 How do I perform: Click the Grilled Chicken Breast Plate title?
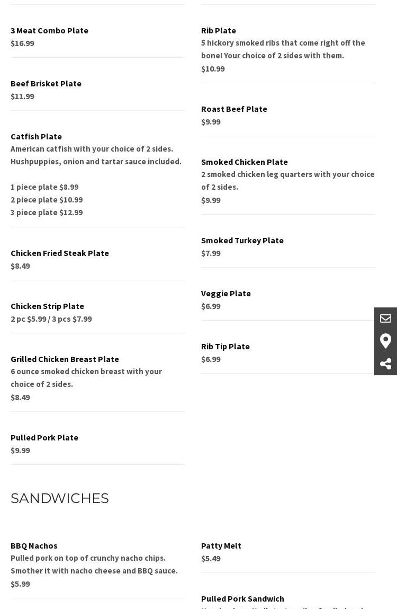click(x=65, y=359)
